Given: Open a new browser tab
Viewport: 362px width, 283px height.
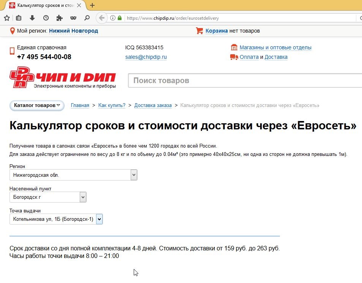Looking at the screenshot, I should pyautogui.click(x=92, y=5).
